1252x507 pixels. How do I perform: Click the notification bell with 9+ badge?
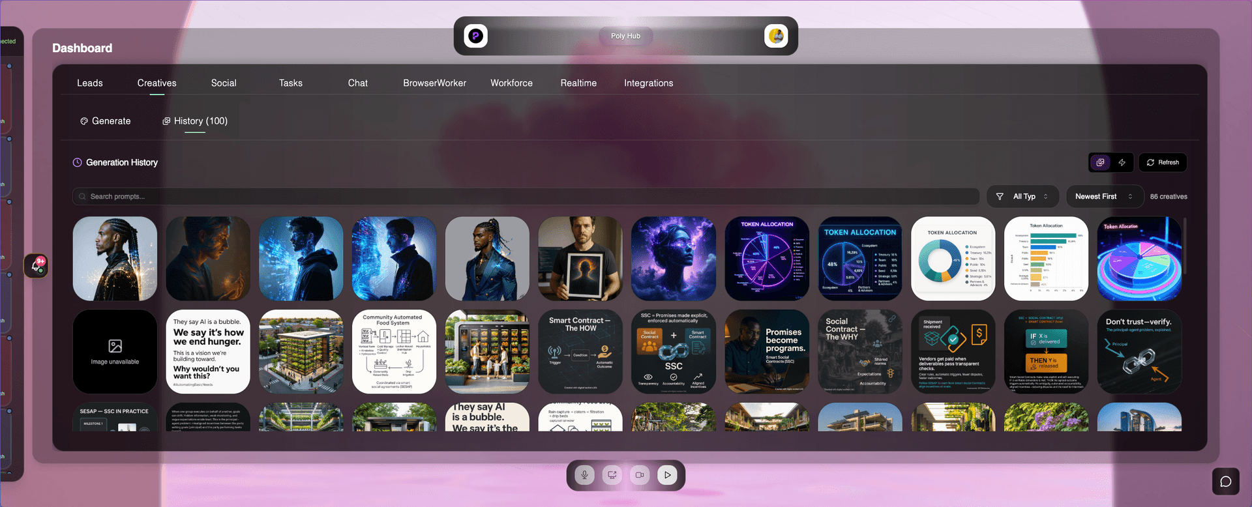(37, 265)
